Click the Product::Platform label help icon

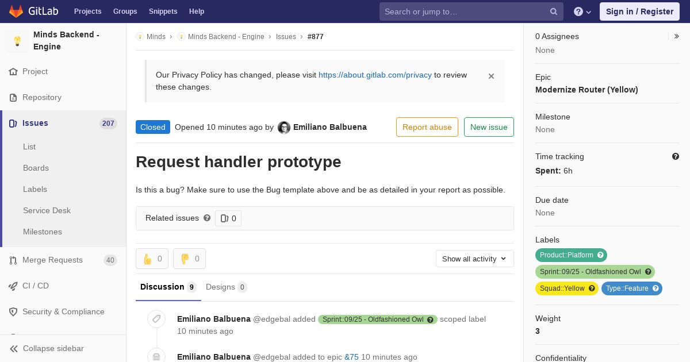[x=600, y=255]
